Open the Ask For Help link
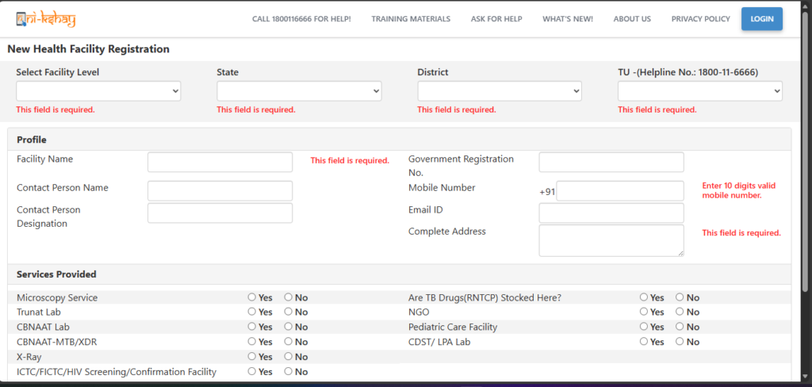This screenshot has height=387, width=812. click(x=496, y=19)
